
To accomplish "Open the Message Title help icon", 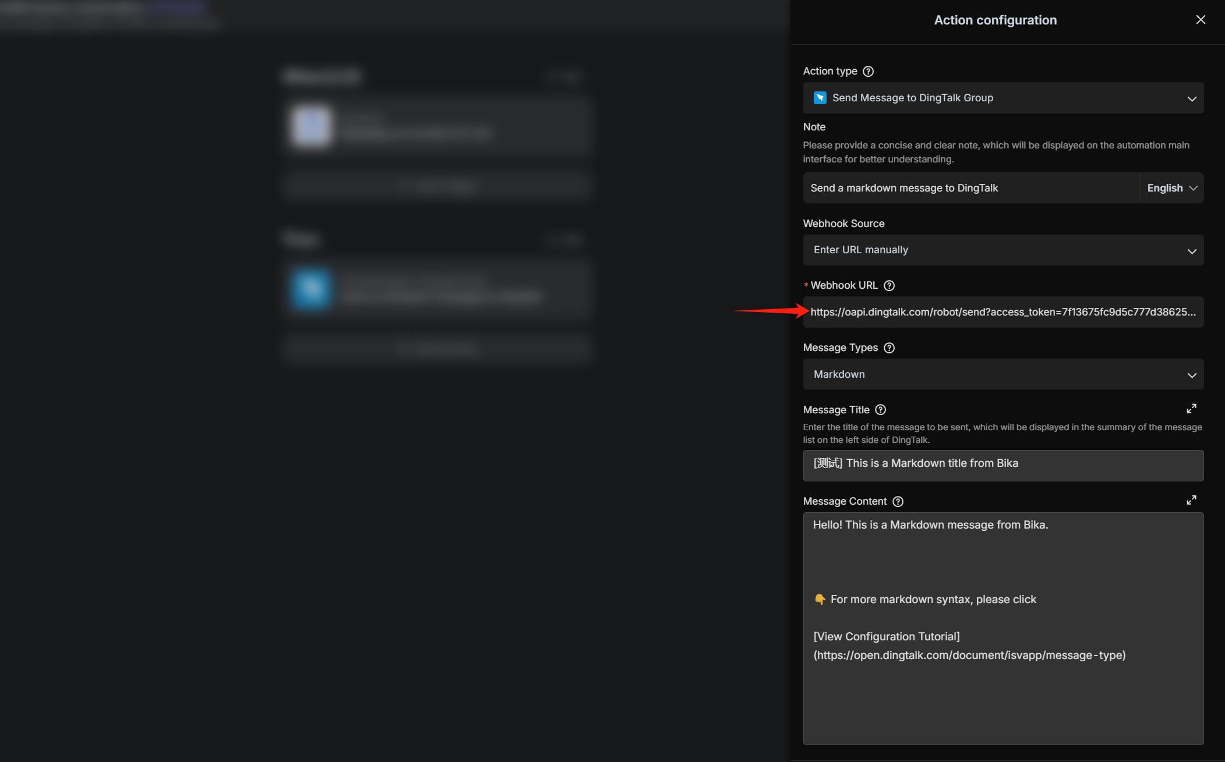I will 880,410.
